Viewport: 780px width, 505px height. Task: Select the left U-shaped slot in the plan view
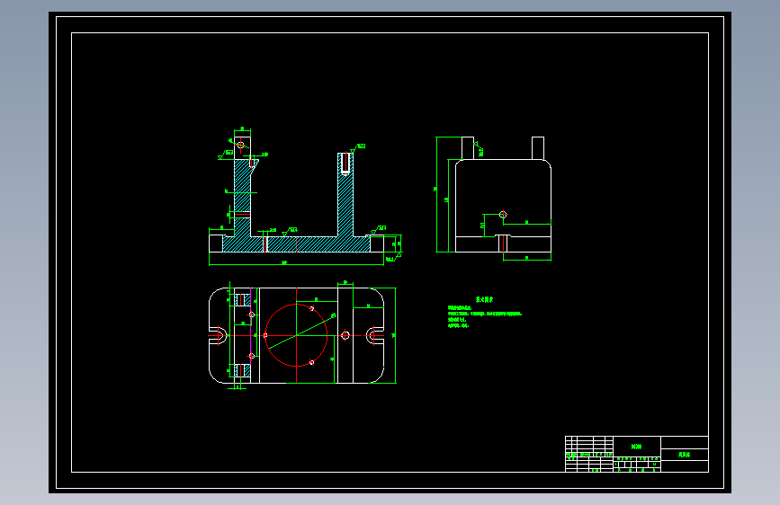coord(218,335)
